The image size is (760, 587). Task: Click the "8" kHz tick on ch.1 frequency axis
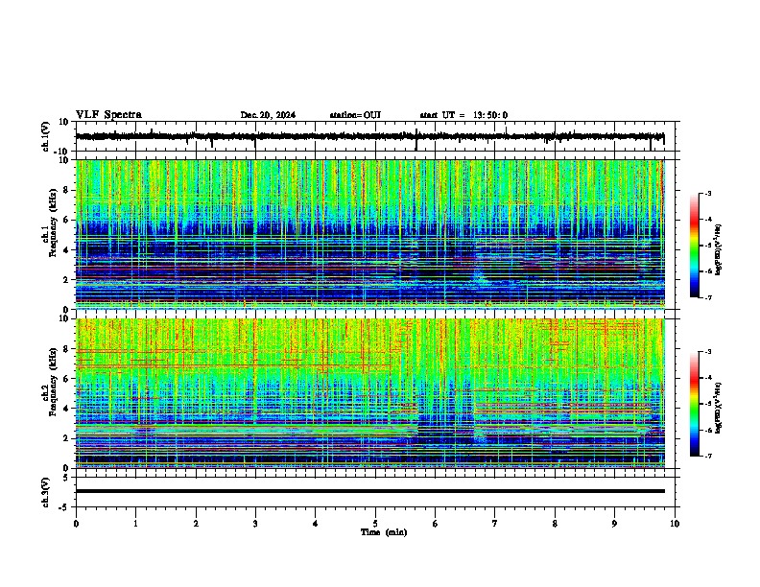[67, 190]
